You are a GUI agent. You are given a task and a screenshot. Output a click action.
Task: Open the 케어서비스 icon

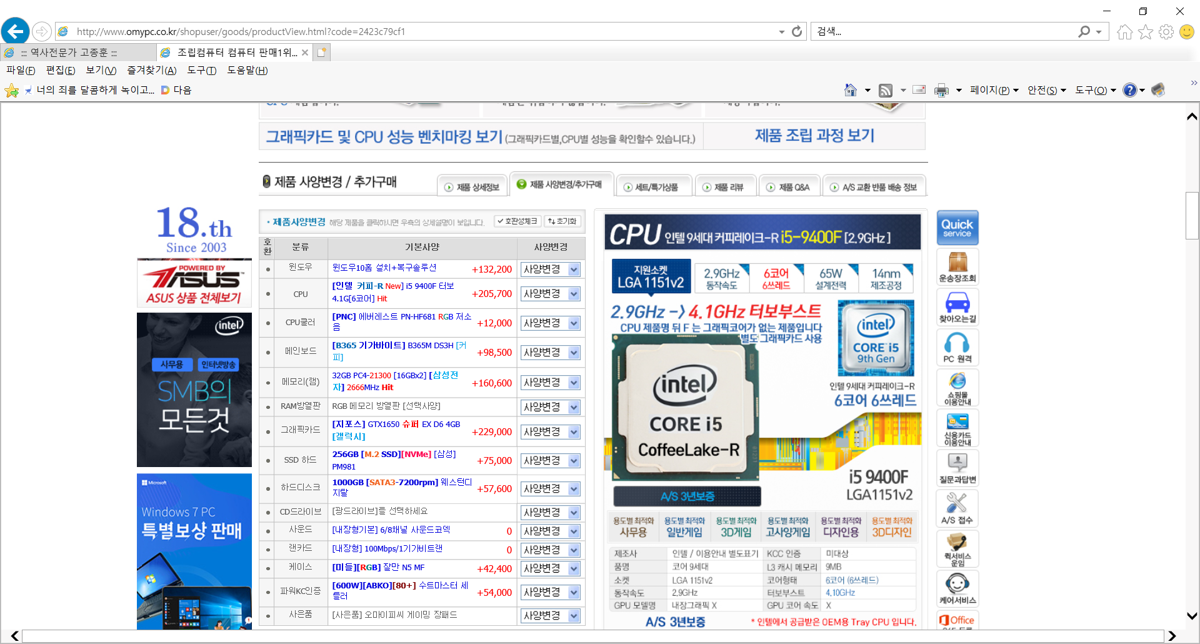point(957,589)
